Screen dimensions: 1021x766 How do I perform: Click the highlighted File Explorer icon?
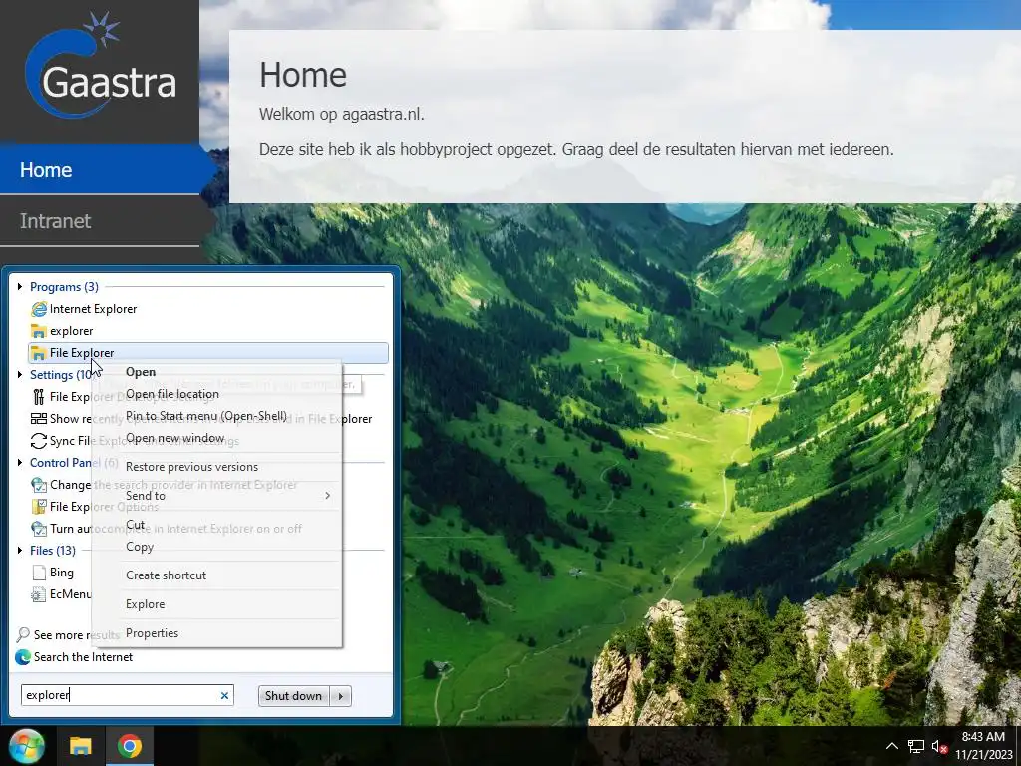(x=39, y=353)
